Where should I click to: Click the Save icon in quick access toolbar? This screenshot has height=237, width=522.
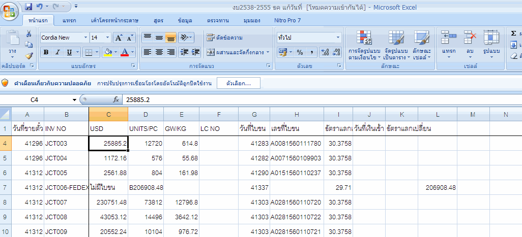(28, 7)
